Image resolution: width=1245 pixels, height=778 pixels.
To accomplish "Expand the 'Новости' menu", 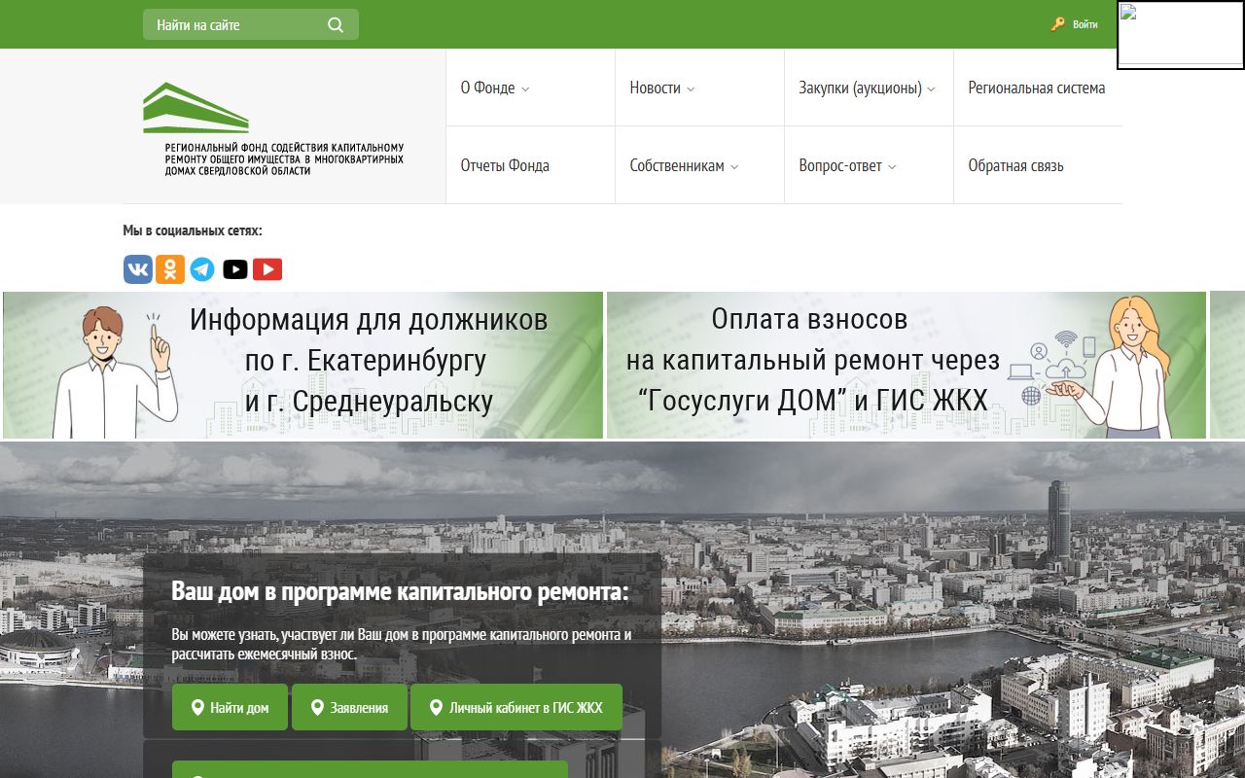I will pyautogui.click(x=662, y=88).
